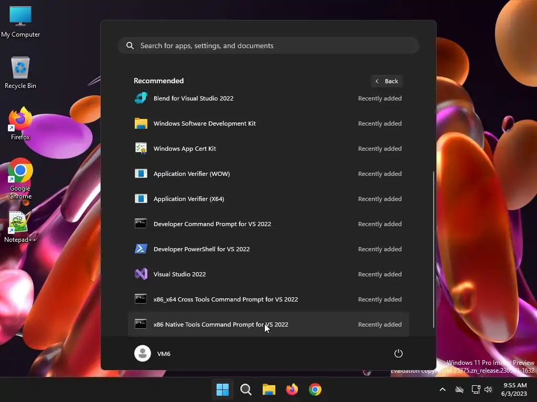537x402 pixels.
Task: Select the Google Chrome desktop shortcut
Action: 20,179
